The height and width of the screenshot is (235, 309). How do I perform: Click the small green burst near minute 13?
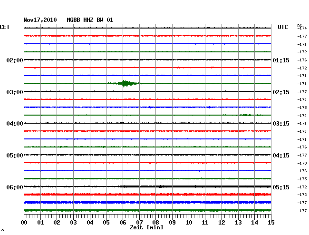tap(245, 115)
